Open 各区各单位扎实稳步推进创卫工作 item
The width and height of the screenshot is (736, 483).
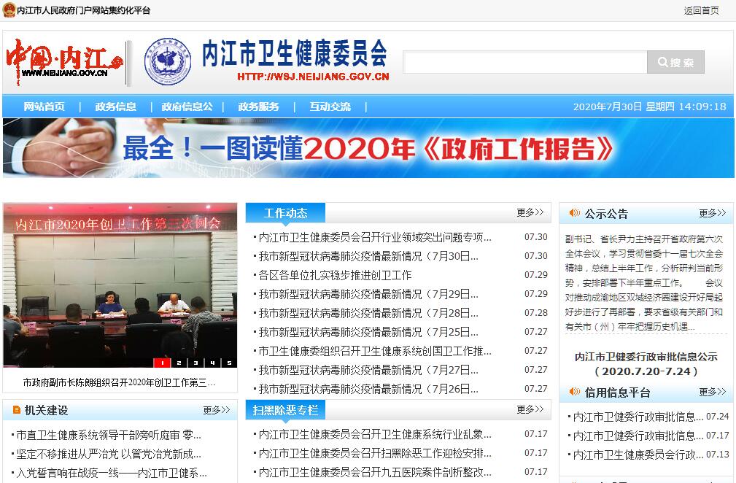pyautogui.click(x=335, y=275)
